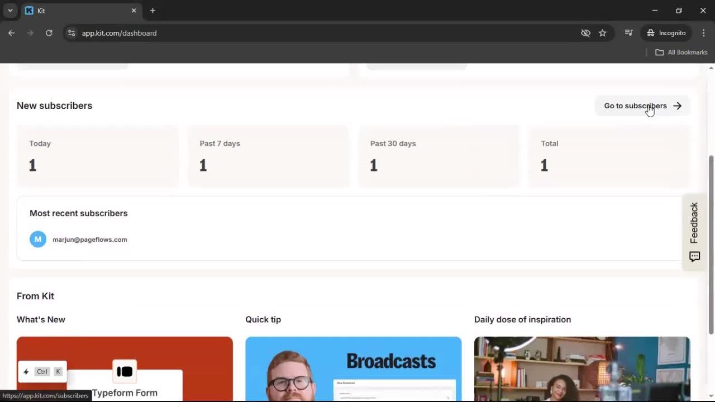Screen dimensions: 715x402
Task: Open the Feedback speech bubble icon
Action: 694,257
